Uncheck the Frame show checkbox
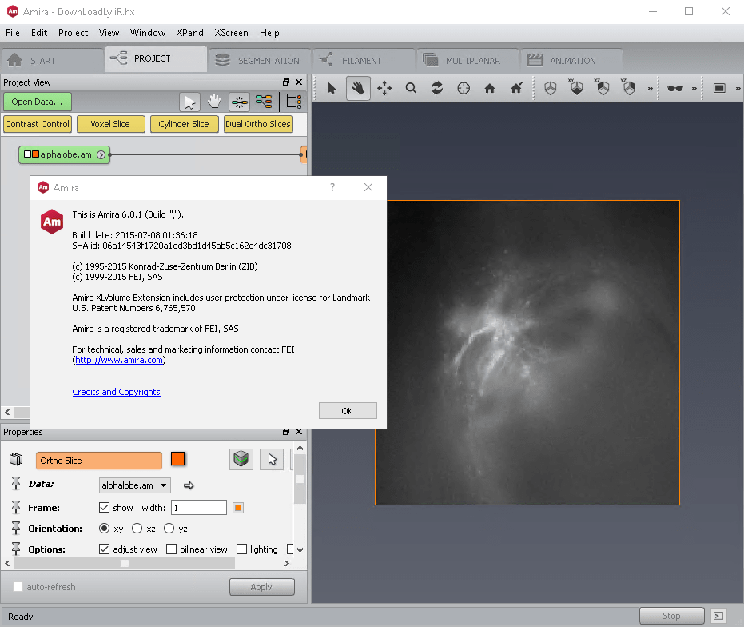The height and width of the screenshot is (627, 744). pyautogui.click(x=104, y=508)
